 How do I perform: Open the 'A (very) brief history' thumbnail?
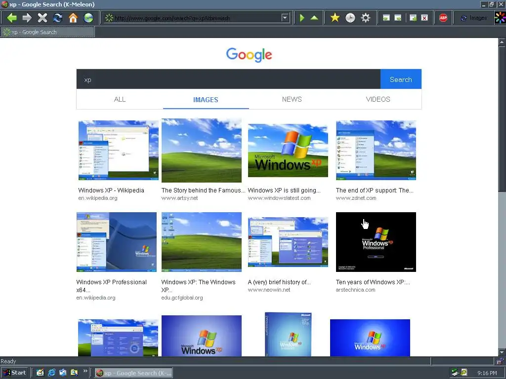288,242
